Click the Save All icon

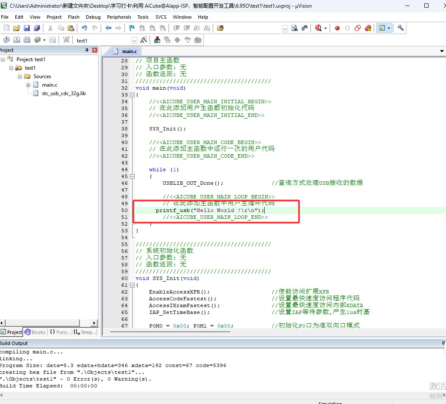point(37,28)
